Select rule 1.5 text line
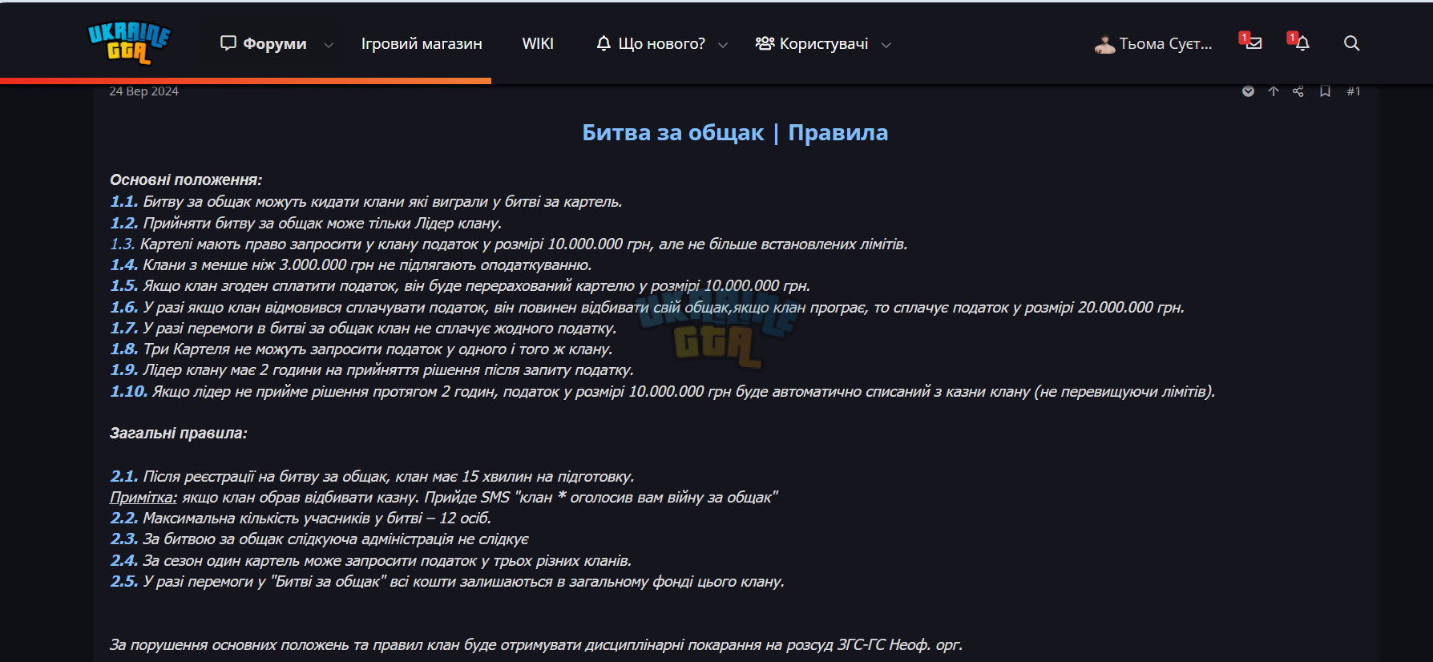Viewport: 1433px width, 662px height. click(x=460, y=286)
